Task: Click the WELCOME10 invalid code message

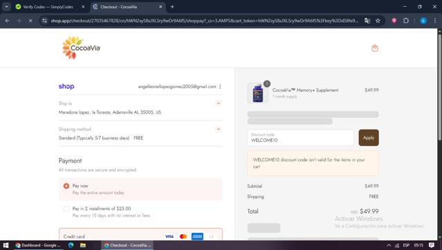Action: coord(313,163)
